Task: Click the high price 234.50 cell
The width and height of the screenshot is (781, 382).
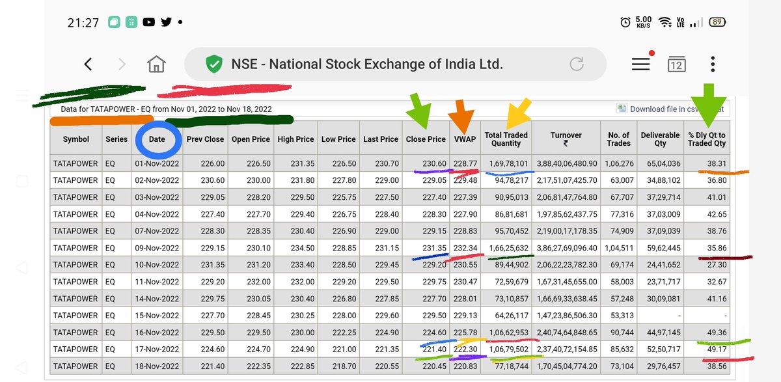Action: pyautogui.click(x=295, y=248)
